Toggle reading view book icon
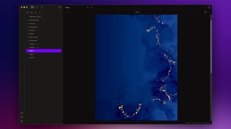The image size is (231, 129). click(x=205, y=12)
